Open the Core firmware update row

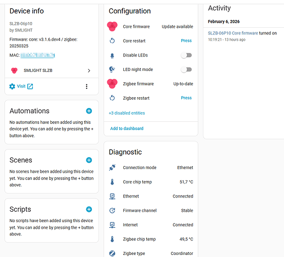pyautogui.click(x=150, y=26)
